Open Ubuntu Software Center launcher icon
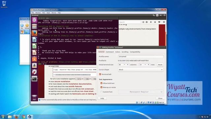The height and width of the screenshot is (119, 211). pos(34,59)
